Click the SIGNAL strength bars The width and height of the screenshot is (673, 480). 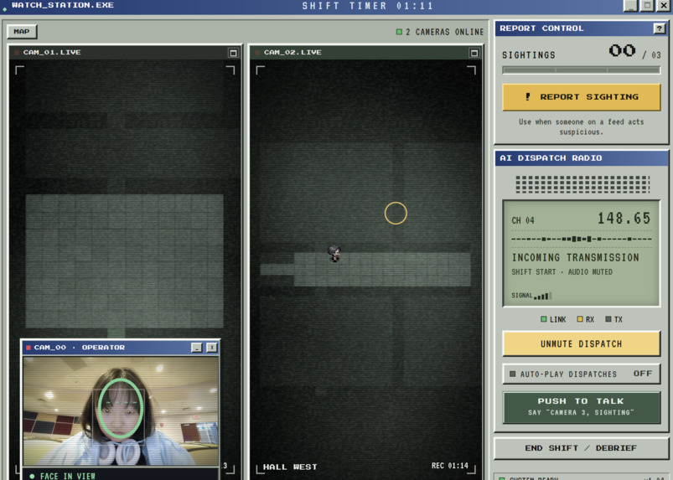click(542, 296)
